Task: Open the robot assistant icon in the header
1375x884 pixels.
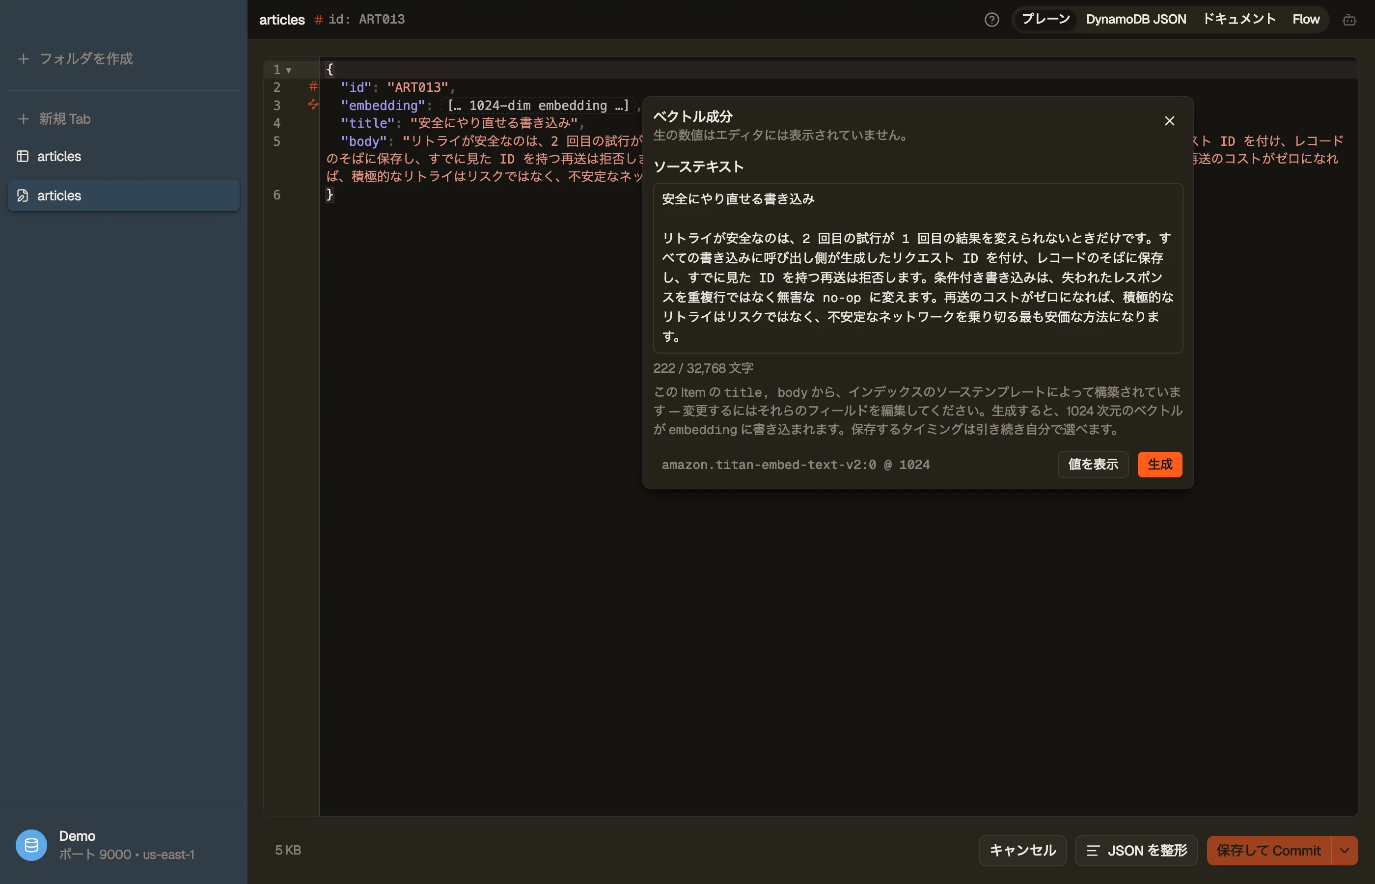Action: (x=1349, y=20)
